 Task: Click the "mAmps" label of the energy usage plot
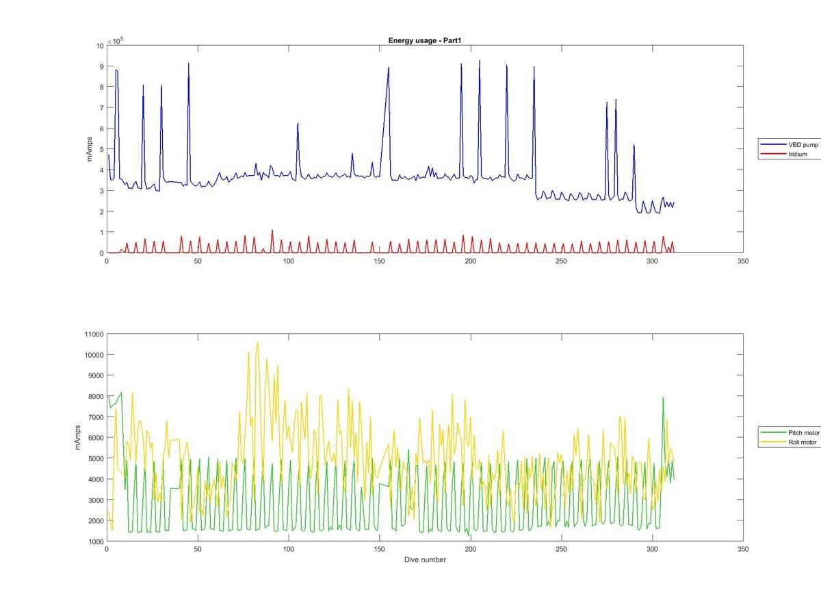(x=90, y=149)
